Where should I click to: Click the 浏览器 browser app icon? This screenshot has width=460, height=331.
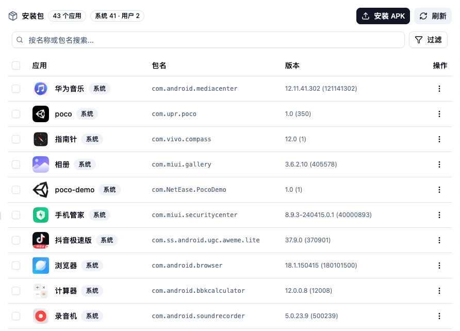coord(40,265)
